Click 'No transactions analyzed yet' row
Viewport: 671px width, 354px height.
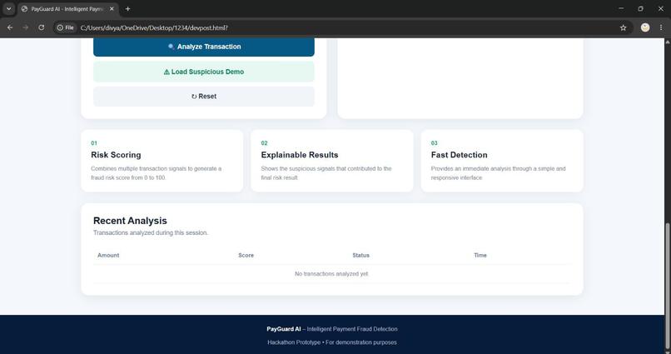331,273
